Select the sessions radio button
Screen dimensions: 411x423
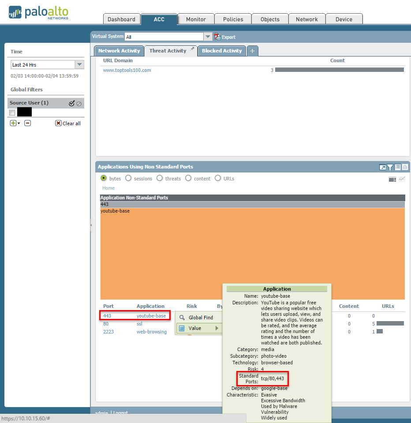[128, 178]
